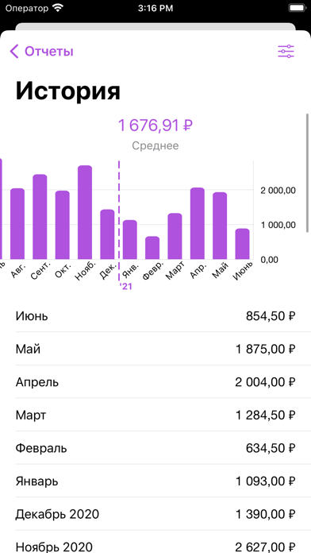The width and height of the screenshot is (311, 553).
Task: Select the Авг. bar in chart
Action: tap(17, 224)
